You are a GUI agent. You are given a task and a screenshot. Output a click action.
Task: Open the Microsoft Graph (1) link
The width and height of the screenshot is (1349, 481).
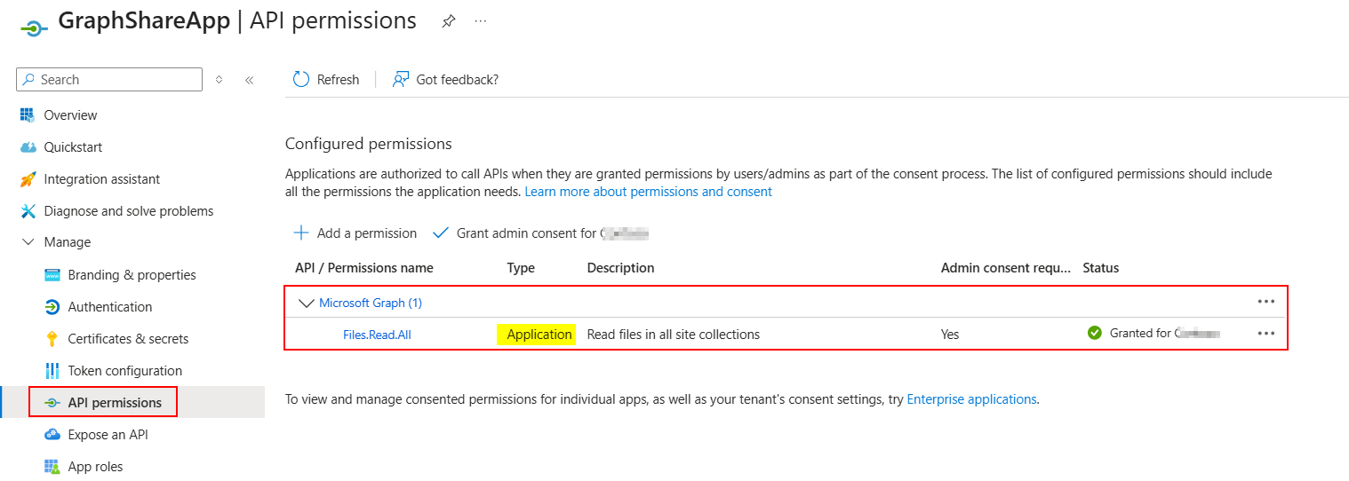click(x=371, y=303)
